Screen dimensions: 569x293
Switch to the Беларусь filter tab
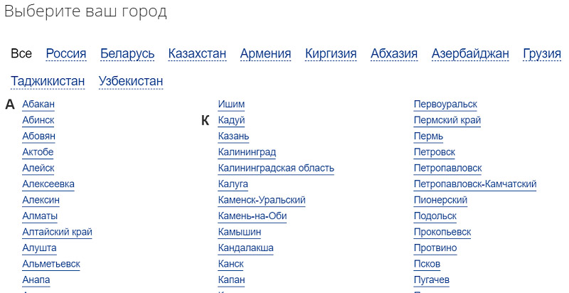pos(127,53)
